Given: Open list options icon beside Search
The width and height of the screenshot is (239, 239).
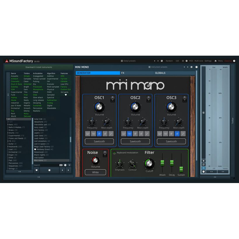Looking at the screenshot, I should tap(69, 165).
